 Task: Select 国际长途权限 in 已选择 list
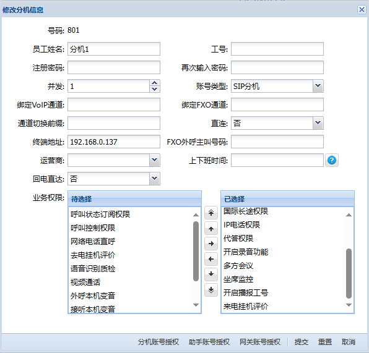[x=284, y=211]
